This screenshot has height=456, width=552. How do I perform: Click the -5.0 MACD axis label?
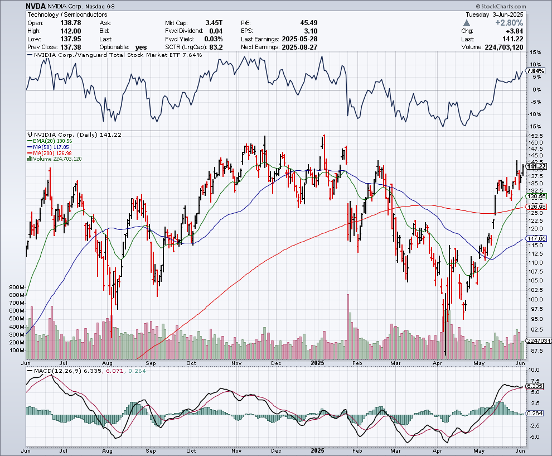(x=534, y=436)
